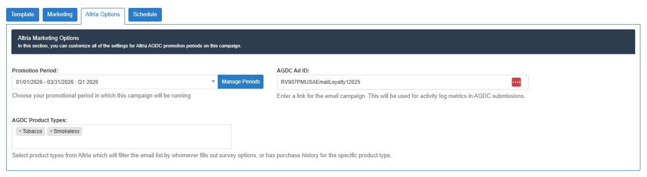Click the Smokeless tag label

coord(67,131)
